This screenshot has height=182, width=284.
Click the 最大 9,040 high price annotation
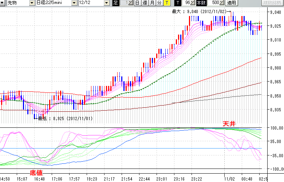[x=202, y=12]
